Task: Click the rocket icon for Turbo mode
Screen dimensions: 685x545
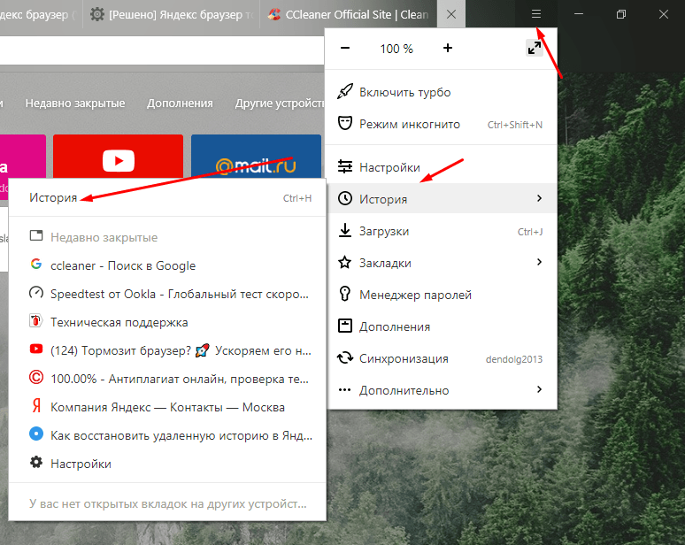Action: (x=344, y=92)
